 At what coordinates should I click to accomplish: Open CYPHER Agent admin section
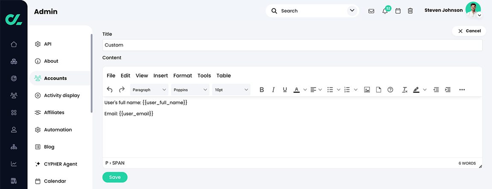(60, 164)
